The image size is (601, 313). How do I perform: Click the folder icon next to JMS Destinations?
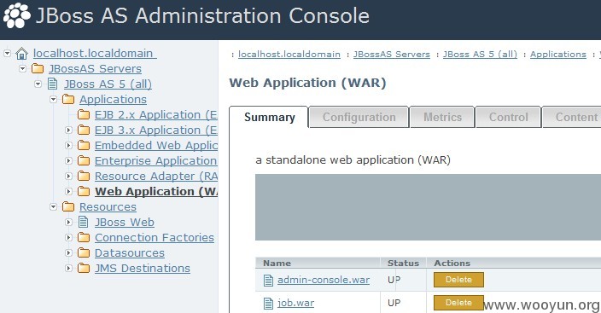coord(84,268)
